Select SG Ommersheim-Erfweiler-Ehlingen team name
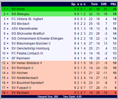The height and width of the screenshot is (99, 118). click(x=37, y=39)
